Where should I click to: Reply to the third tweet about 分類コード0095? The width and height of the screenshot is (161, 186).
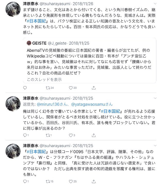pos(26,181)
